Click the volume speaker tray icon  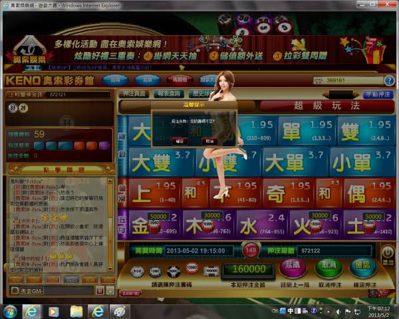point(338,312)
